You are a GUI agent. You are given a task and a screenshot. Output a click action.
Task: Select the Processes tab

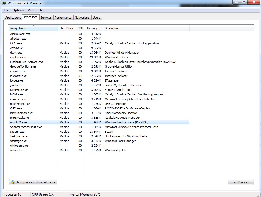(31, 17)
